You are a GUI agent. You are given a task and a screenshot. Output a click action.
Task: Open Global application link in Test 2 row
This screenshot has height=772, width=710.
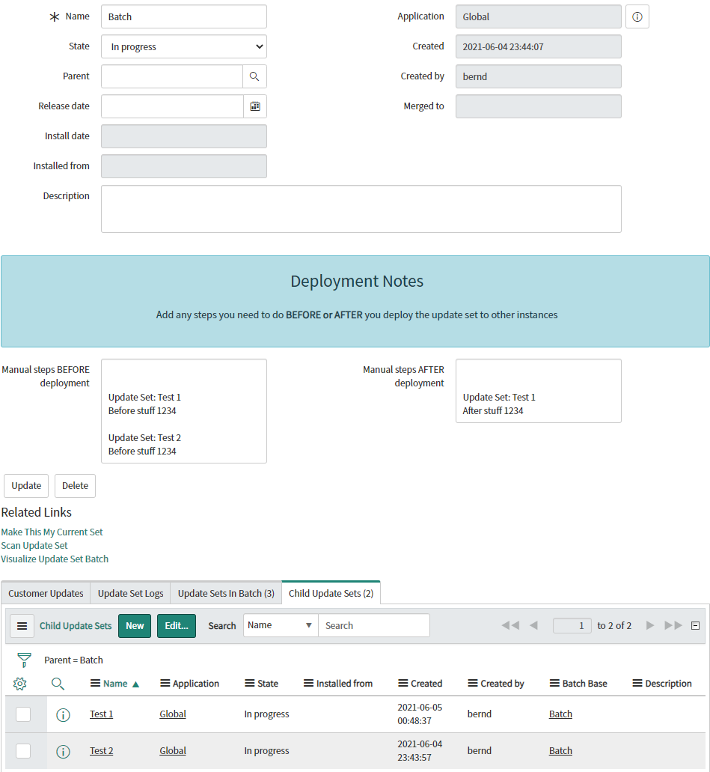coord(173,751)
